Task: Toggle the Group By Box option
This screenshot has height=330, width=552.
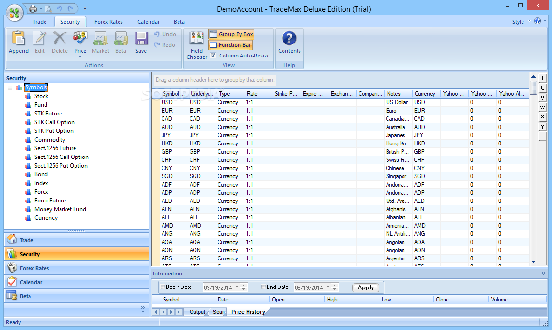Action: (231, 34)
